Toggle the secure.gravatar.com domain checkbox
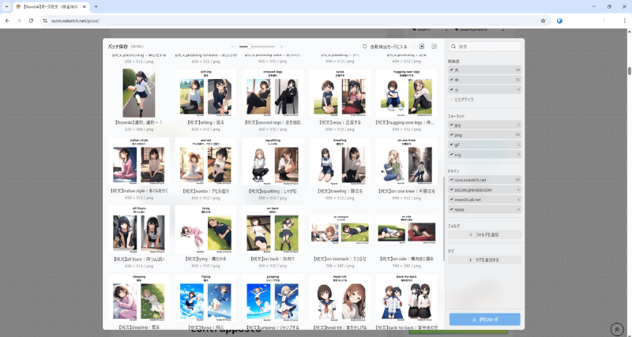632x337 pixels. [x=452, y=190]
